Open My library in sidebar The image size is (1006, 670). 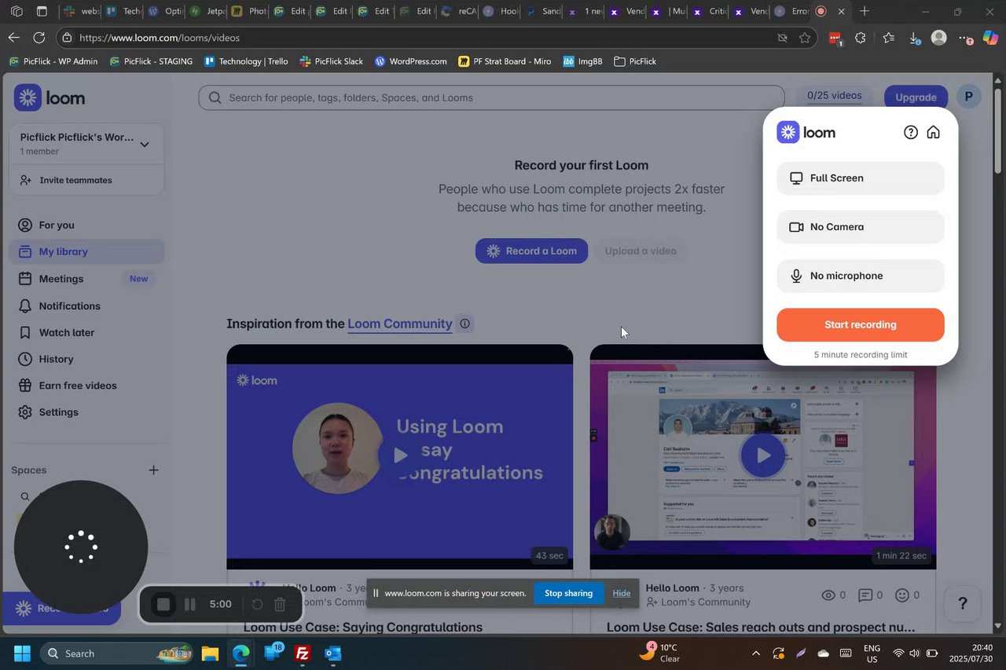point(86,252)
